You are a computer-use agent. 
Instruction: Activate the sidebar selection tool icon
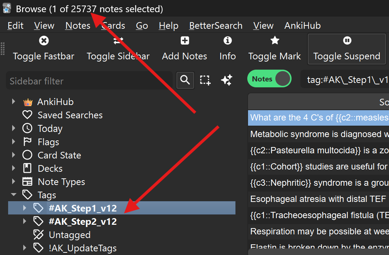point(205,80)
